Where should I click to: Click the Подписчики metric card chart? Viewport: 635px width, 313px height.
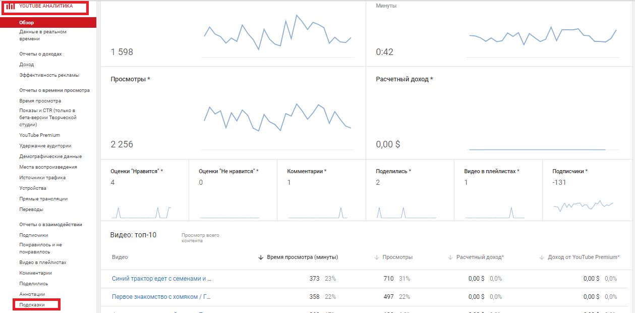583,205
